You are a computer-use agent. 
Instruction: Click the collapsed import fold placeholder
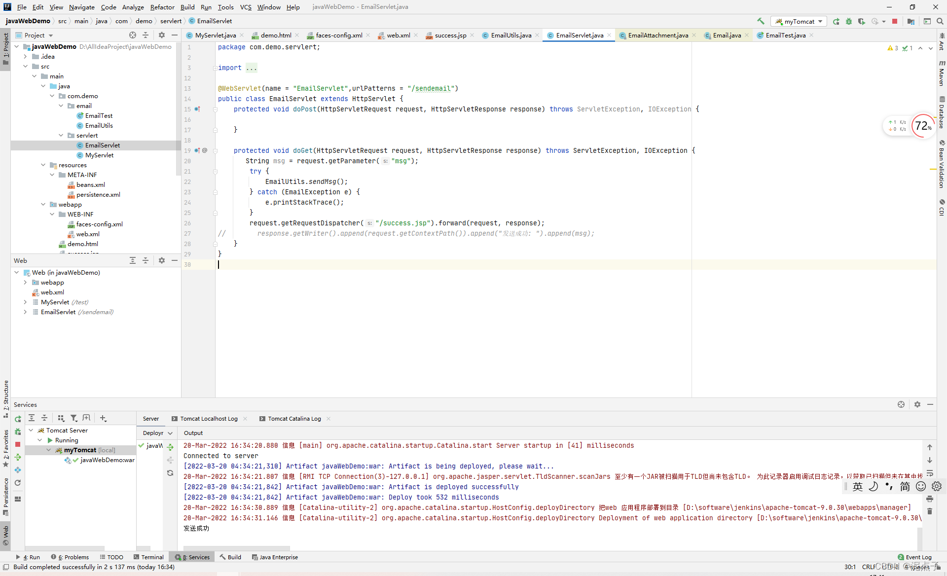(x=252, y=68)
